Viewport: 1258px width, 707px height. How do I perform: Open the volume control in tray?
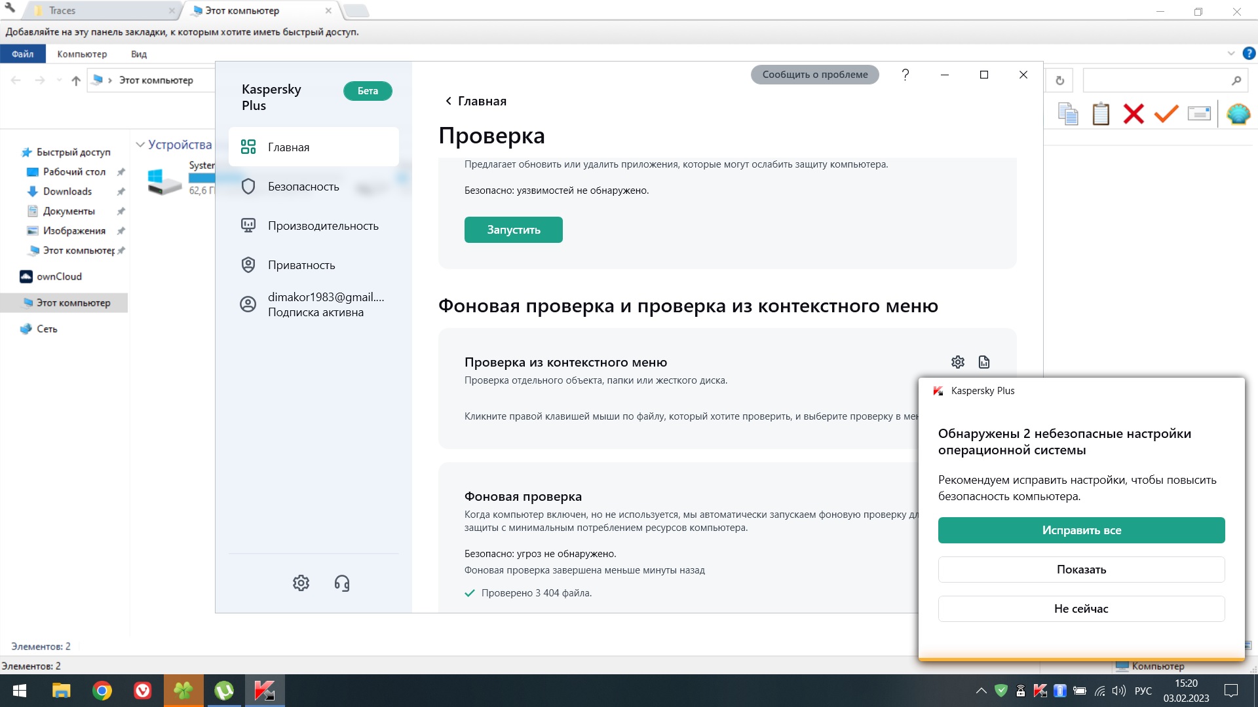[1119, 691]
